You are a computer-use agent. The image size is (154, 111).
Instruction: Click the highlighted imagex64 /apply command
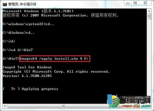coord(55,59)
